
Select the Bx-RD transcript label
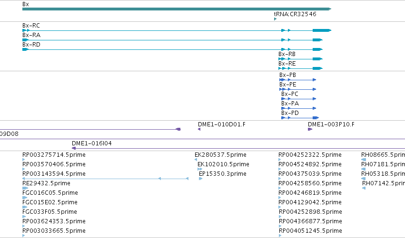pos(31,45)
